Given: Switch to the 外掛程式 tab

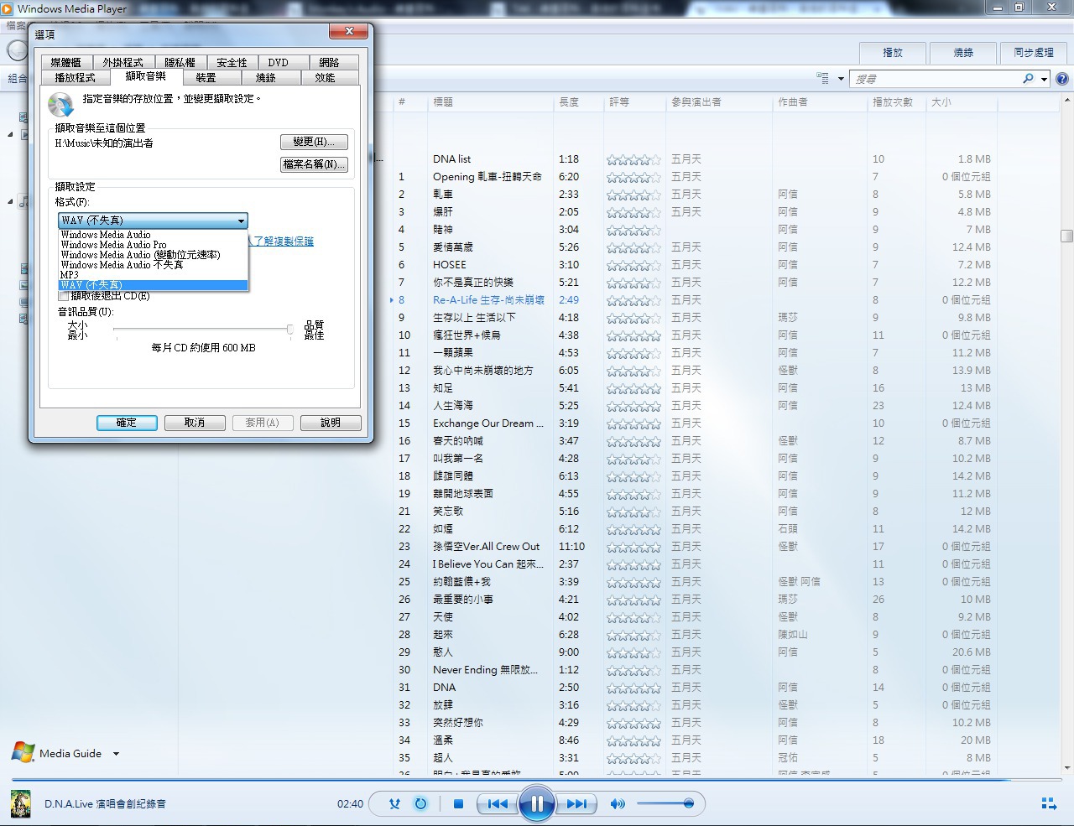Looking at the screenshot, I should coord(123,62).
